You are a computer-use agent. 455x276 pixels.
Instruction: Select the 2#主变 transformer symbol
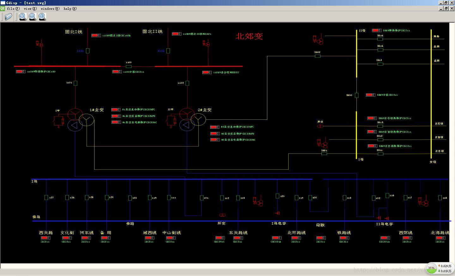coord(192,119)
